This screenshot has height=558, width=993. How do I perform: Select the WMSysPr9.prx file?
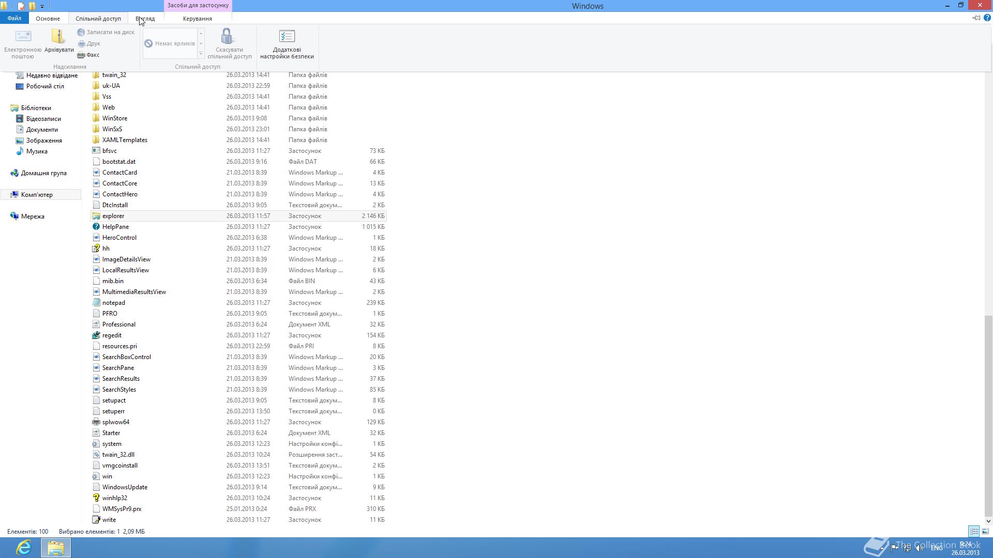coord(122,509)
